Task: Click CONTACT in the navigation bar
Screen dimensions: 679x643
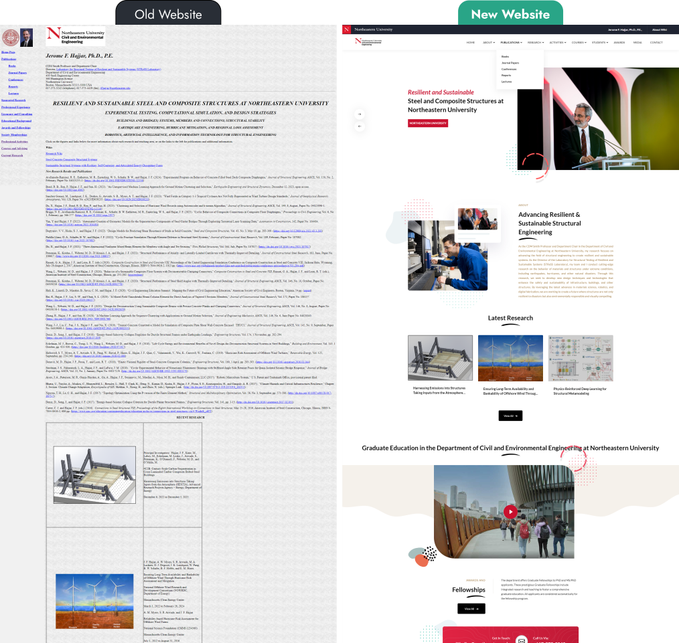Action: tap(656, 42)
